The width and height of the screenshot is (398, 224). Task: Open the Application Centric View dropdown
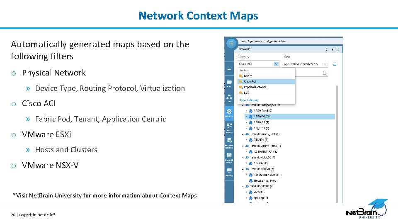coord(305,64)
